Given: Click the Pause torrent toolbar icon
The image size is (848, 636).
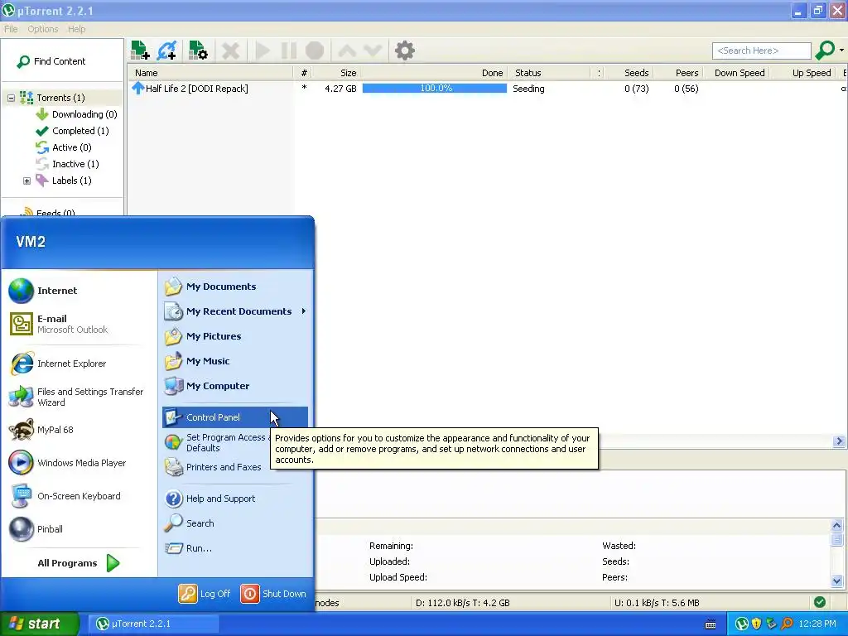Looking at the screenshot, I should point(289,51).
